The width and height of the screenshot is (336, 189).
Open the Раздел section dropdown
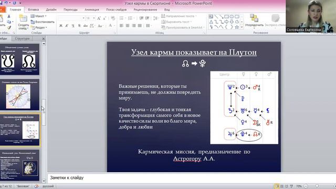[x=39, y=27]
